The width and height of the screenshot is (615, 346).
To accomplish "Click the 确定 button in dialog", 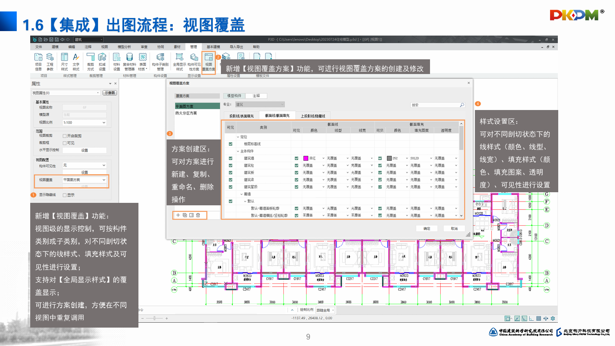I will 427,229.
